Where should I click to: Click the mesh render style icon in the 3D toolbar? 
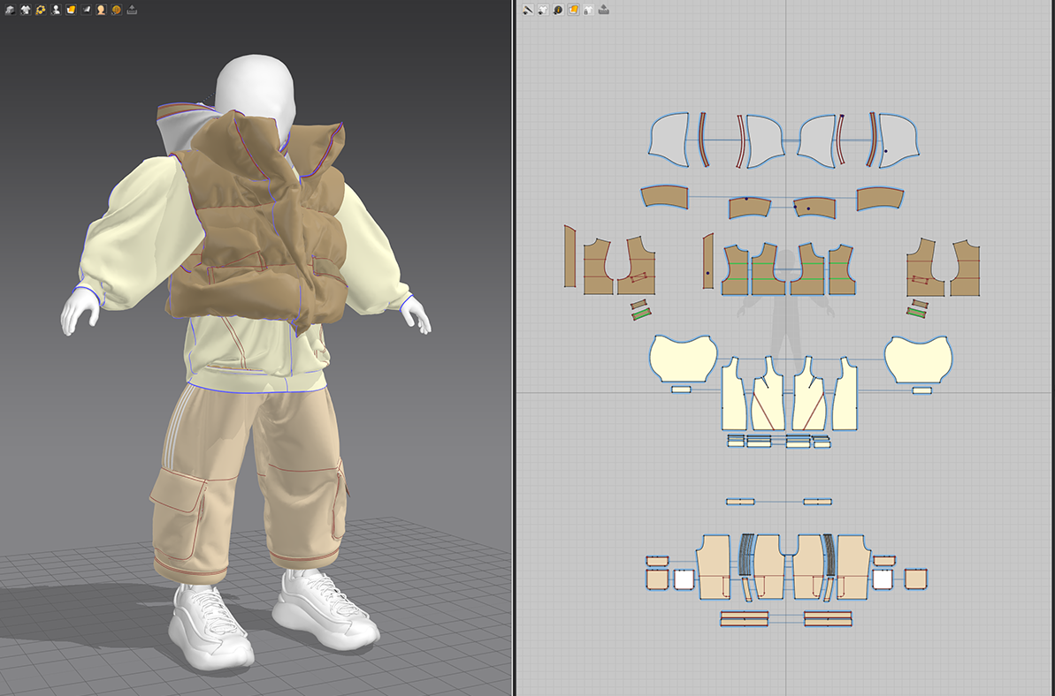[x=86, y=10]
